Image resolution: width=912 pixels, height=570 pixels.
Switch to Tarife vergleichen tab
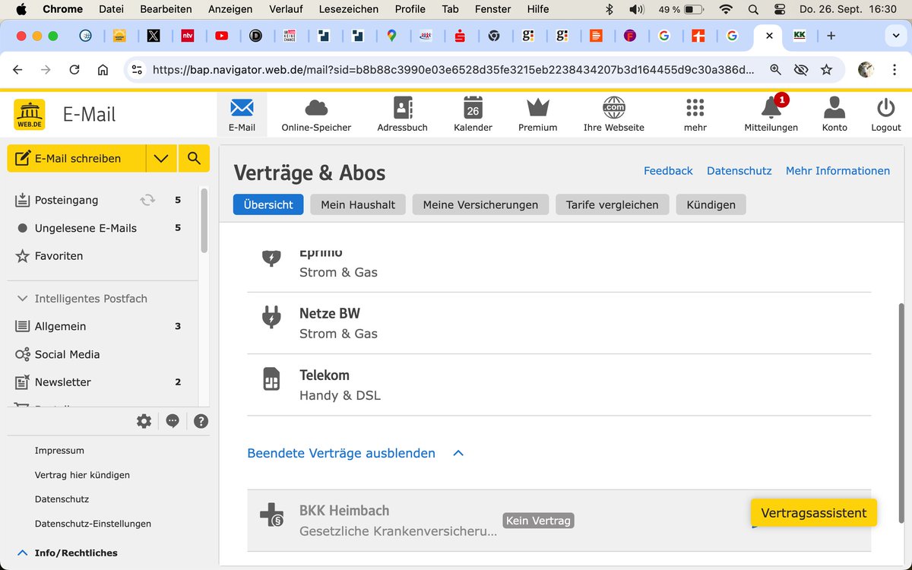pyautogui.click(x=612, y=204)
